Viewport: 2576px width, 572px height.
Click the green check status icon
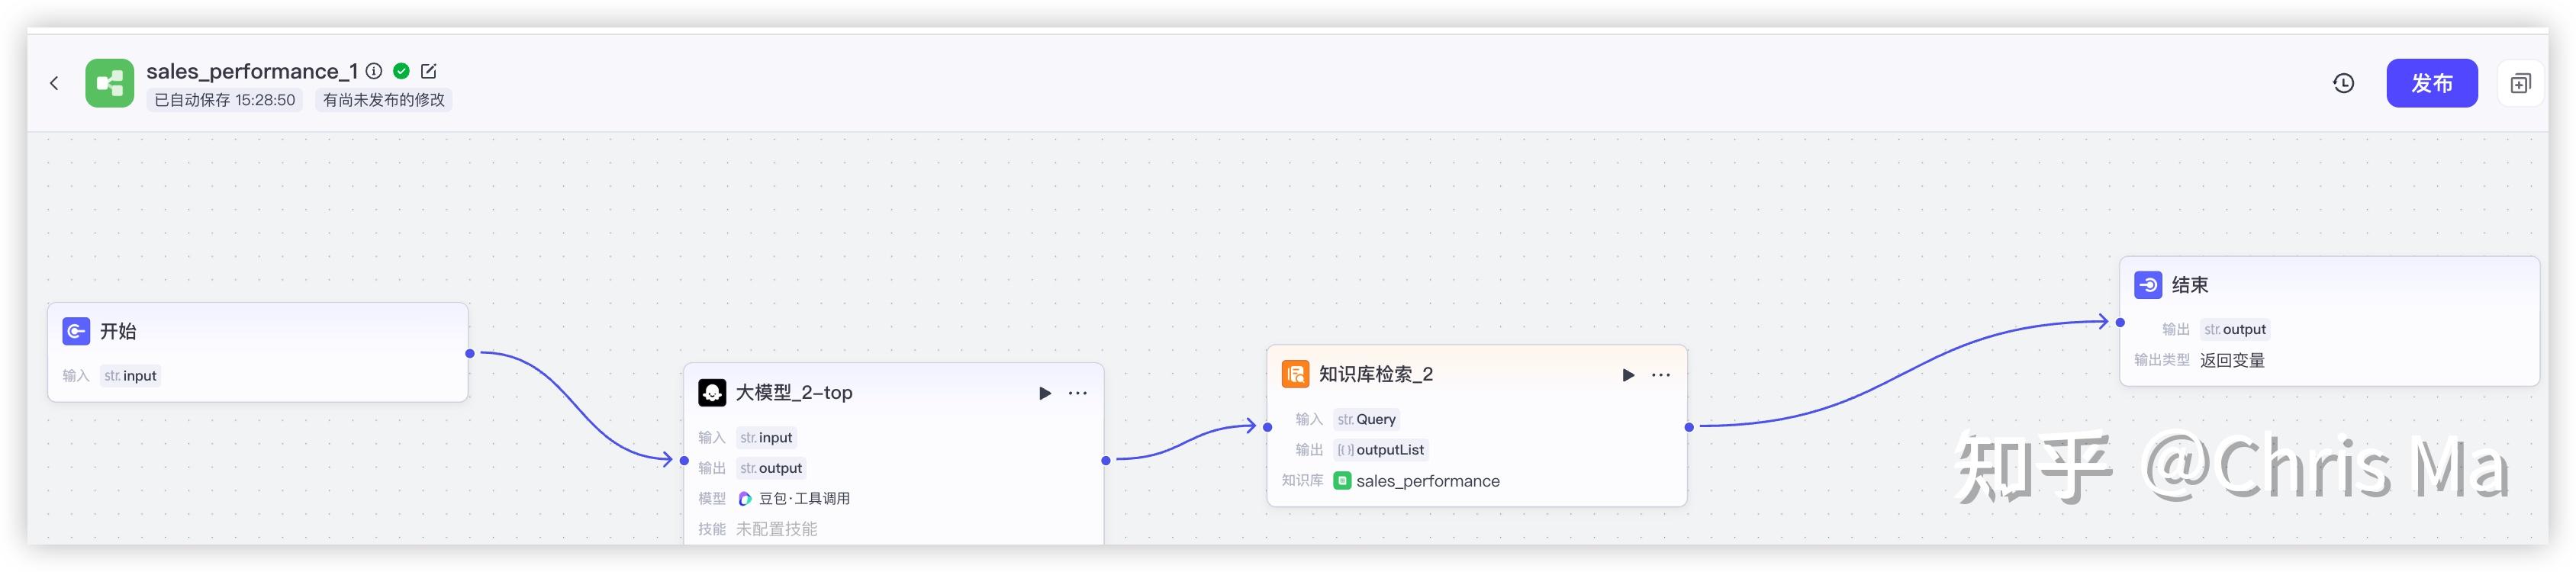pos(401,71)
